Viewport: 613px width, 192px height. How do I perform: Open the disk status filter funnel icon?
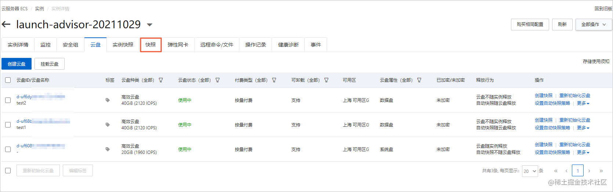[x=217, y=80]
